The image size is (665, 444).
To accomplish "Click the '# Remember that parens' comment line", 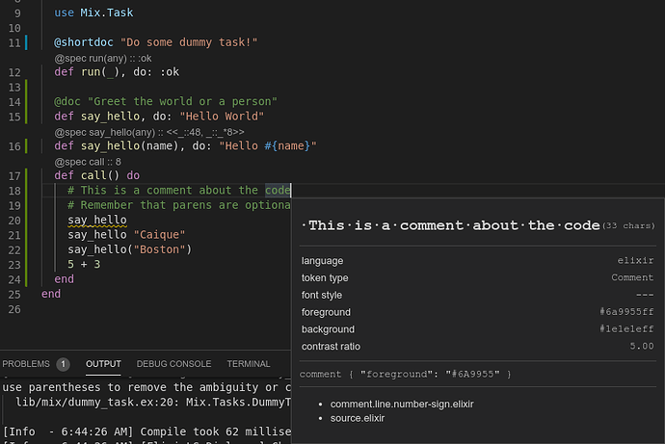I will tap(179, 205).
